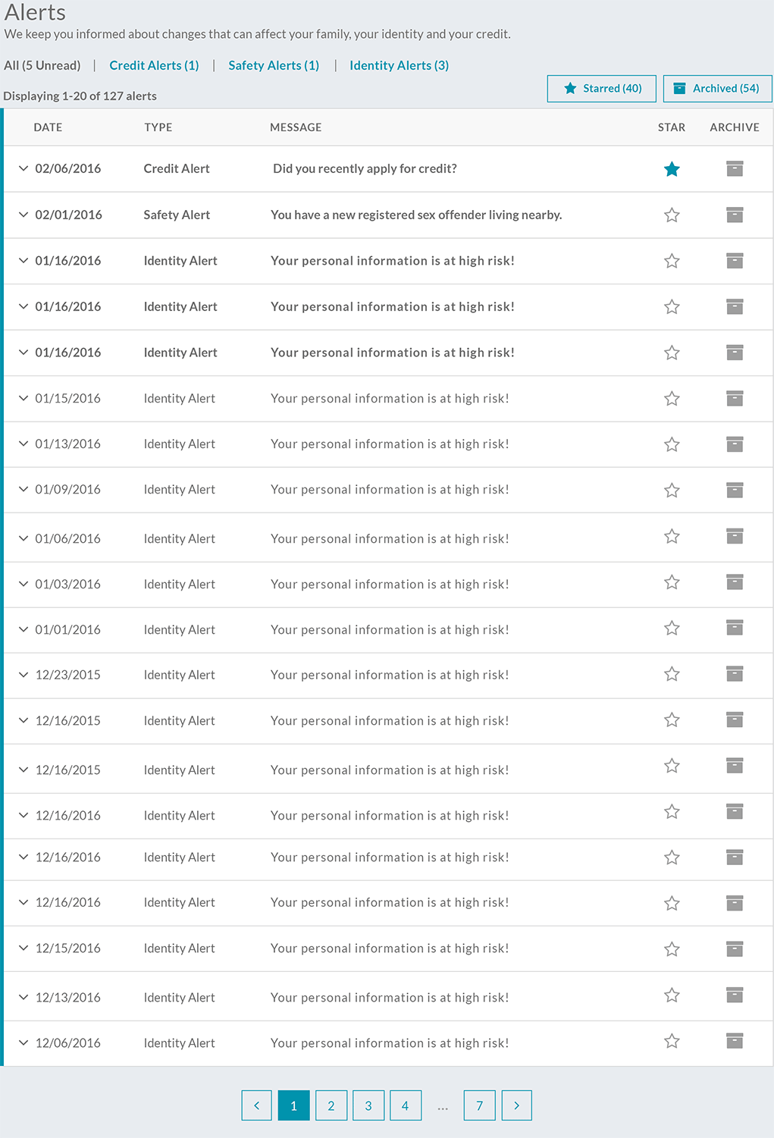The width and height of the screenshot is (774, 1138).
Task: Expand the 01/06/2016 Identity Alert row
Action: click(24, 538)
